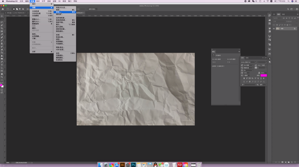Select the Brush tool

pyautogui.click(x=2, y=40)
